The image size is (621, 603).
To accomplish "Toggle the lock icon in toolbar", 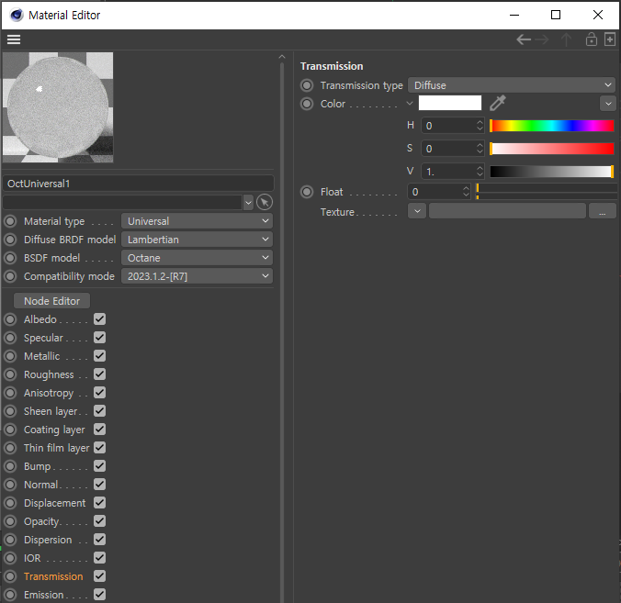I will 592,39.
